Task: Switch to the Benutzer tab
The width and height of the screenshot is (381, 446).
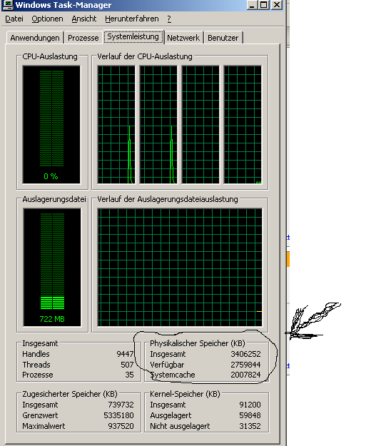Action: [223, 38]
